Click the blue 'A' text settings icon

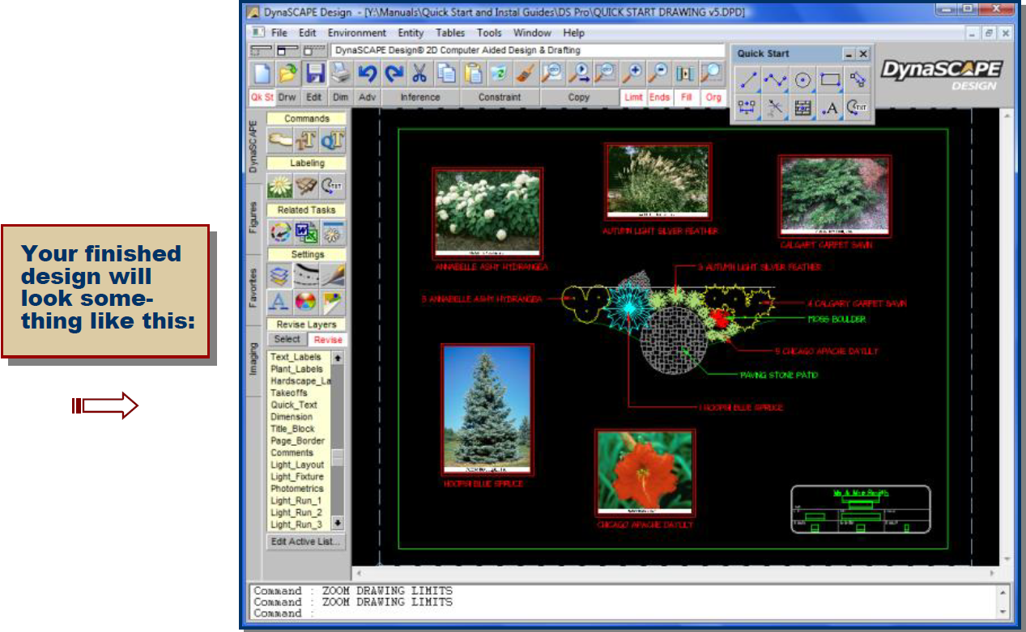point(279,303)
